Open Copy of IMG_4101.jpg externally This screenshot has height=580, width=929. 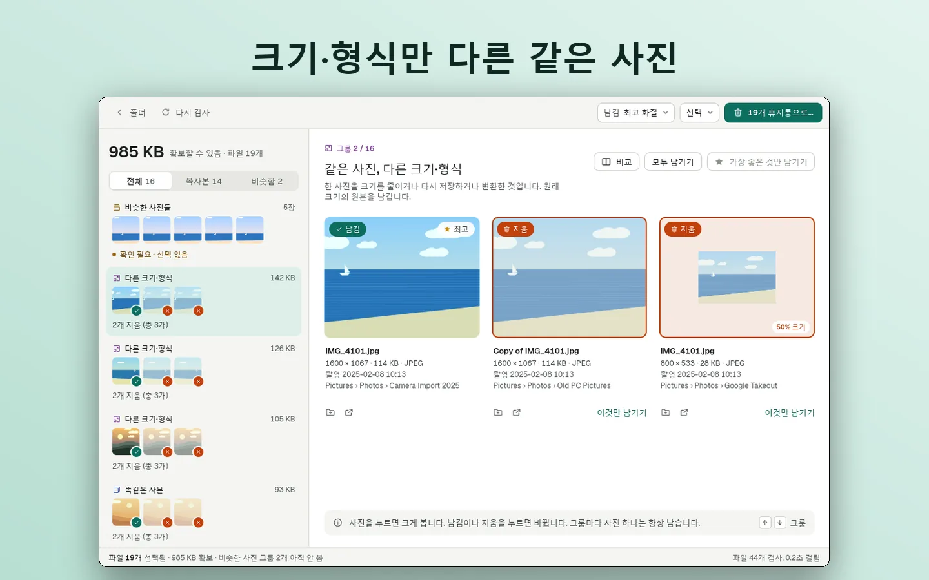517,412
